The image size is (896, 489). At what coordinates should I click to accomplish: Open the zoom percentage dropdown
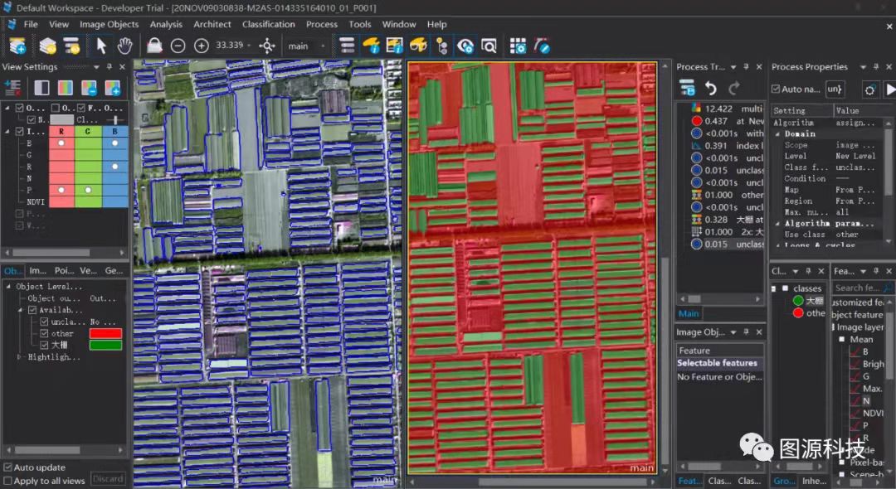(250, 46)
